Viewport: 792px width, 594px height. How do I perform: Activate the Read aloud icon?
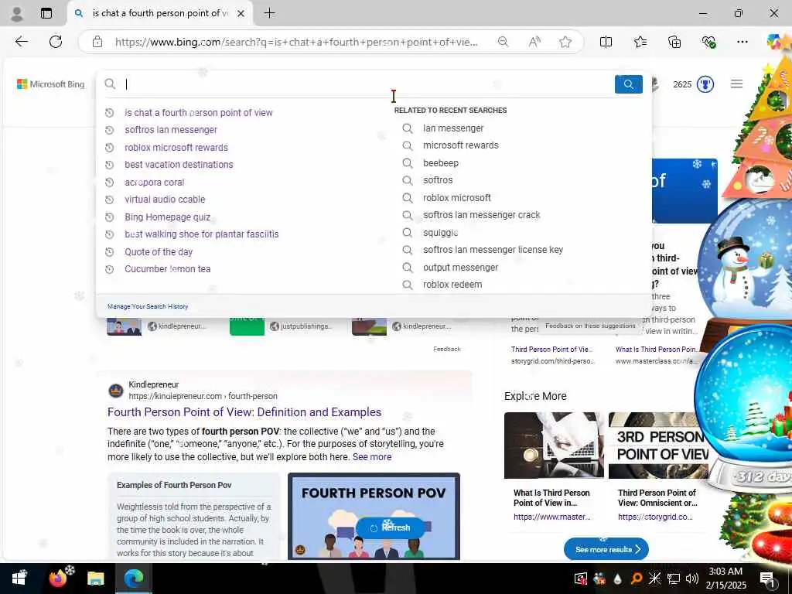pos(534,42)
